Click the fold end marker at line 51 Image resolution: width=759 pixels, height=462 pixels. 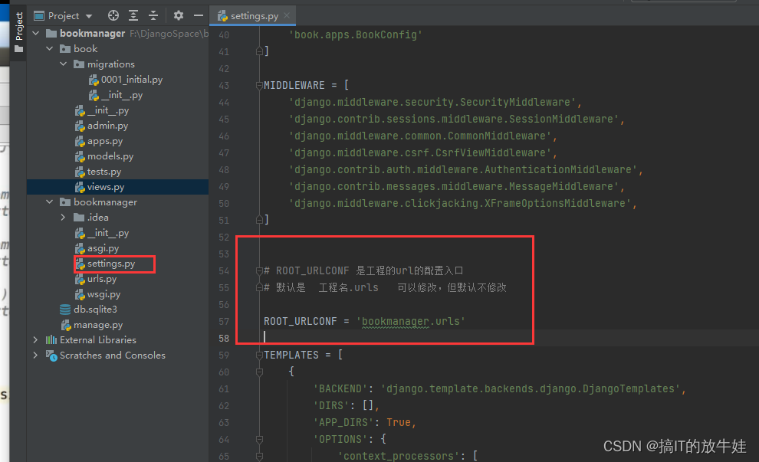[x=259, y=220]
